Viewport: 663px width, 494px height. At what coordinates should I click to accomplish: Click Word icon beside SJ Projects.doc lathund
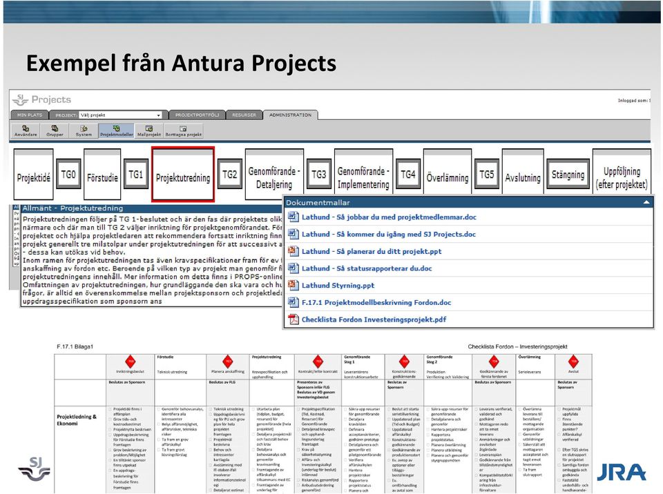293,234
